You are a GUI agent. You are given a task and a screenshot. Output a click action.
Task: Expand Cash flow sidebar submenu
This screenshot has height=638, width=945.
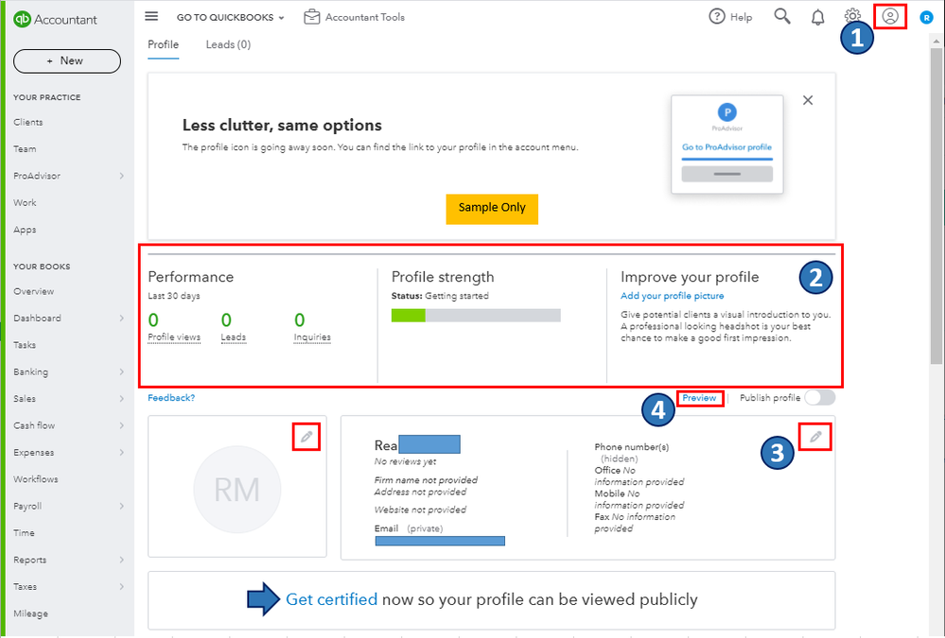(122, 425)
